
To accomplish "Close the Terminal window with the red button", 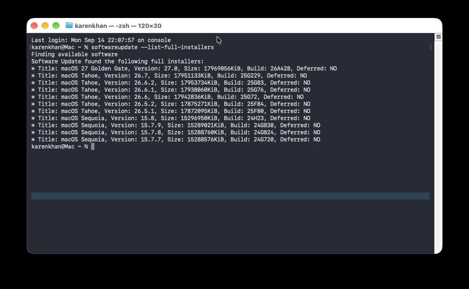I will pyautogui.click(x=34, y=26).
